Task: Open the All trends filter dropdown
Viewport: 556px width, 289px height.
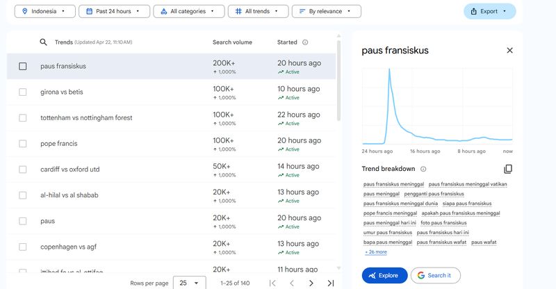Action: 258,11
